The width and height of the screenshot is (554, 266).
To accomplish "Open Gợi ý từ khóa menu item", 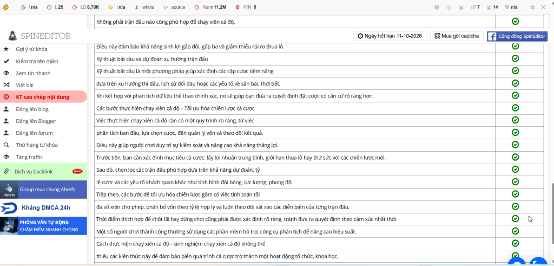I will coord(31,49).
